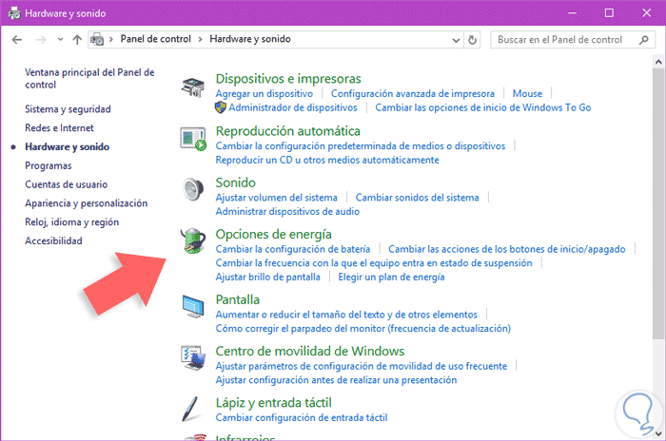Image resolution: width=666 pixels, height=441 pixels.
Task: Click Ajustar configuración antes de realizar una presentación
Action: (336, 380)
